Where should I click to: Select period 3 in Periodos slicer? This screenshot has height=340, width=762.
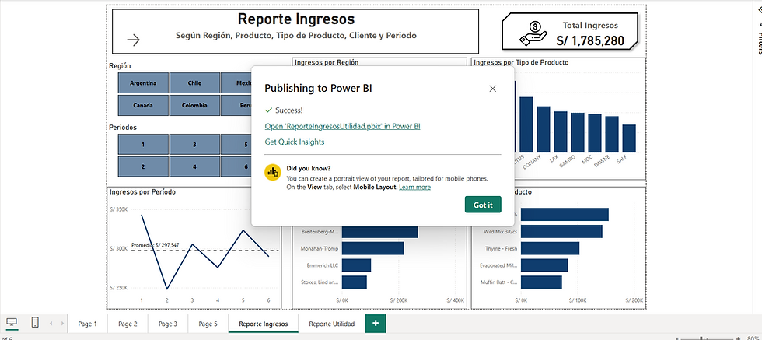pos(194,145)
